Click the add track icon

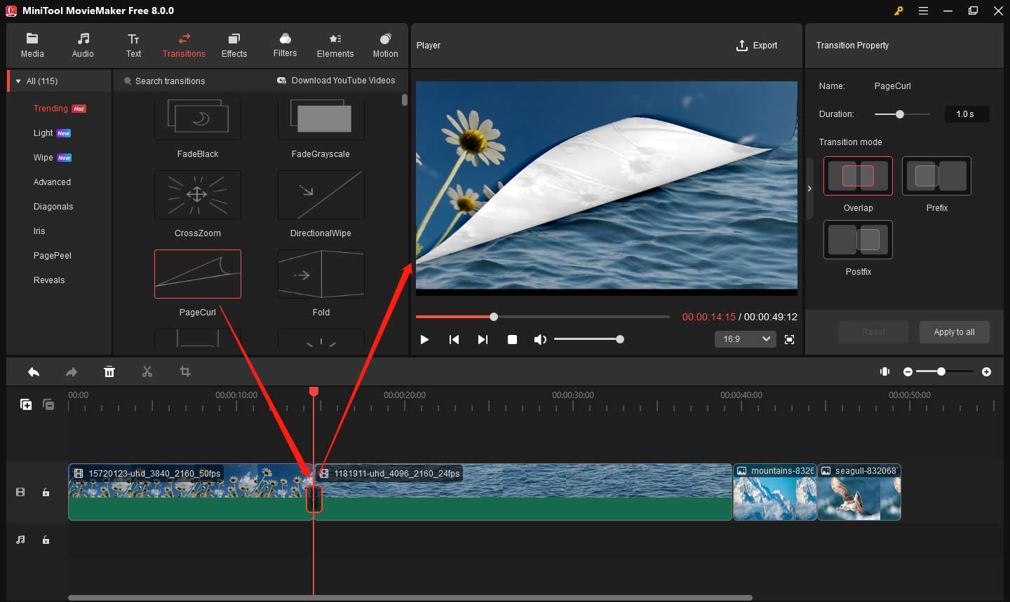pos(26,404)
